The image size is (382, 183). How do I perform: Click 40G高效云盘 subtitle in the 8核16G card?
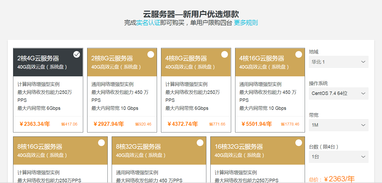point(42,155)
